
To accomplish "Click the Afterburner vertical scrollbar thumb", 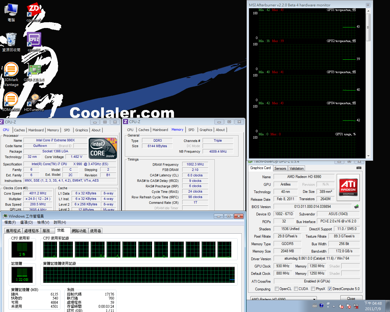I will [x=368, y=27].
